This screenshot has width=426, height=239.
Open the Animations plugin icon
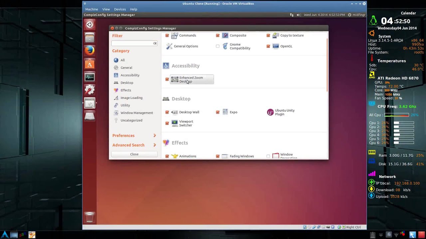175,156
